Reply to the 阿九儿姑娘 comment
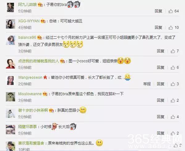This screenshot has width=185, height=151. (x=158, y=11)
